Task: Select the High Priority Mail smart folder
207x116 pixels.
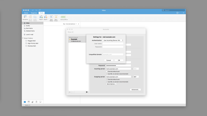Action: [x=33, y=43]
